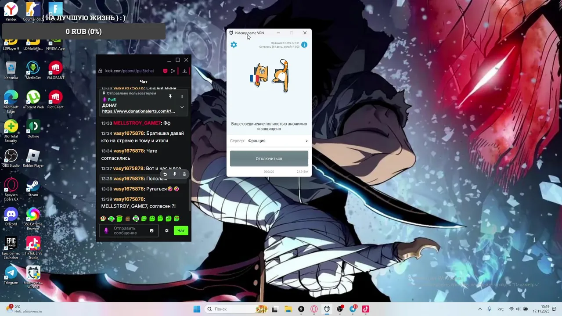Open the MediaGet desktop icon
Screen dimensions: 562x316
[x=33, y=70]
